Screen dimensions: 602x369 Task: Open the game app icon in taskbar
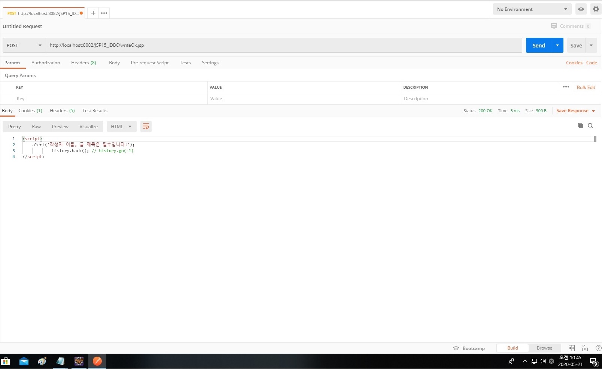79,361
